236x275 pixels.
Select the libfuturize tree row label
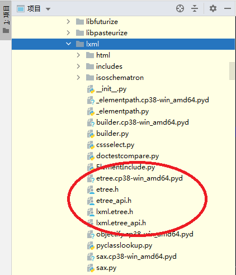[x=102, y=22]
